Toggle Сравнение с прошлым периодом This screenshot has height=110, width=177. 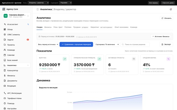(x=76, y=45)
